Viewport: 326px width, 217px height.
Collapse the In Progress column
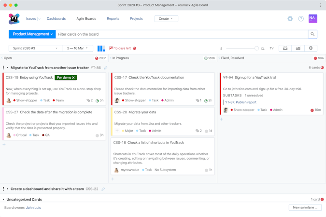111,58
